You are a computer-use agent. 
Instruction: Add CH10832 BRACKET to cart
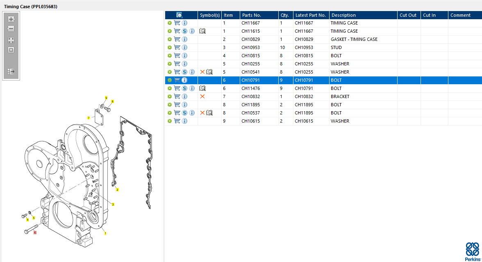point(177,96)
